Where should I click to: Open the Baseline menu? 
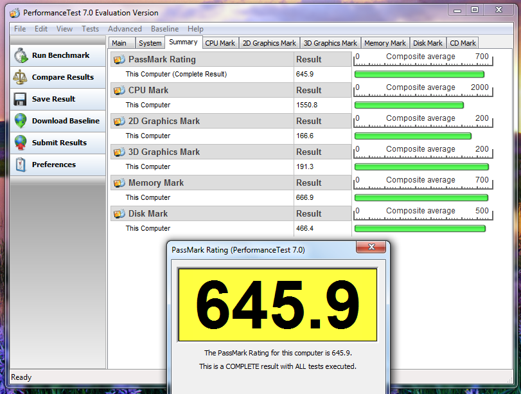click(165, 29)
